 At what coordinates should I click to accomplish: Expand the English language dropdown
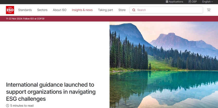[207, 2]
